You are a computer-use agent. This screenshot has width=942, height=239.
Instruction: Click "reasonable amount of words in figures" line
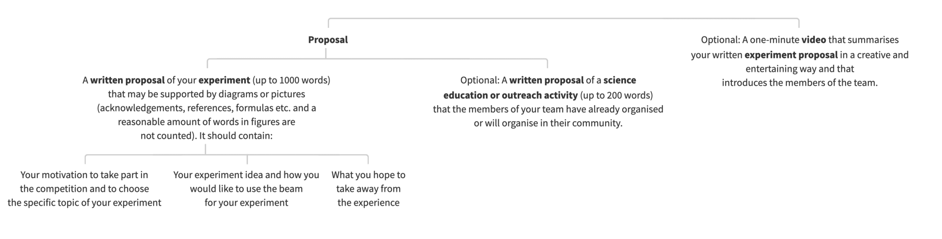(x=206, y=122)
